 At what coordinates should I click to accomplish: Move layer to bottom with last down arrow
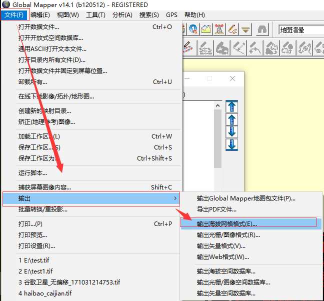tap(231, 144)
